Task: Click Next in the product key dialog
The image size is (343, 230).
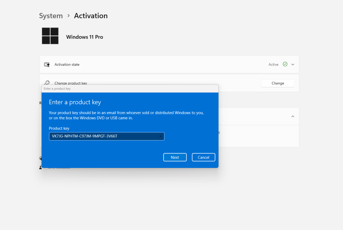Action: [175, 157]
